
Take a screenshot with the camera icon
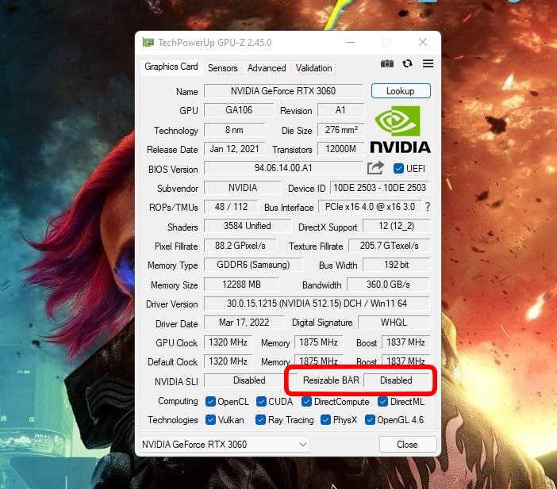coord(387,63)
